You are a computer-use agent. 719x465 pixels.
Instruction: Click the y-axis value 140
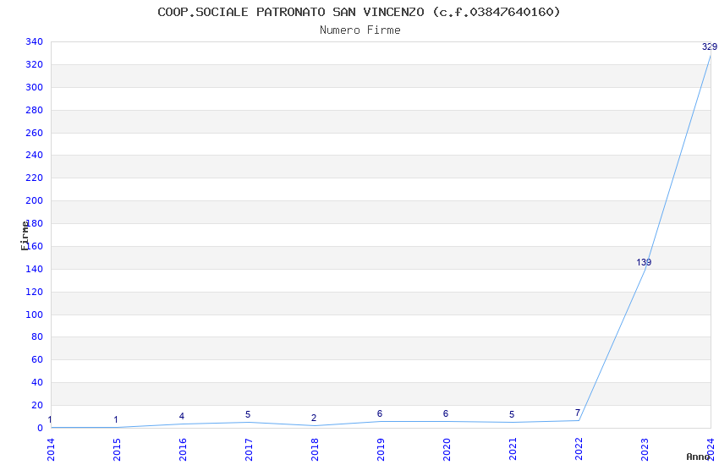(35, 269)
